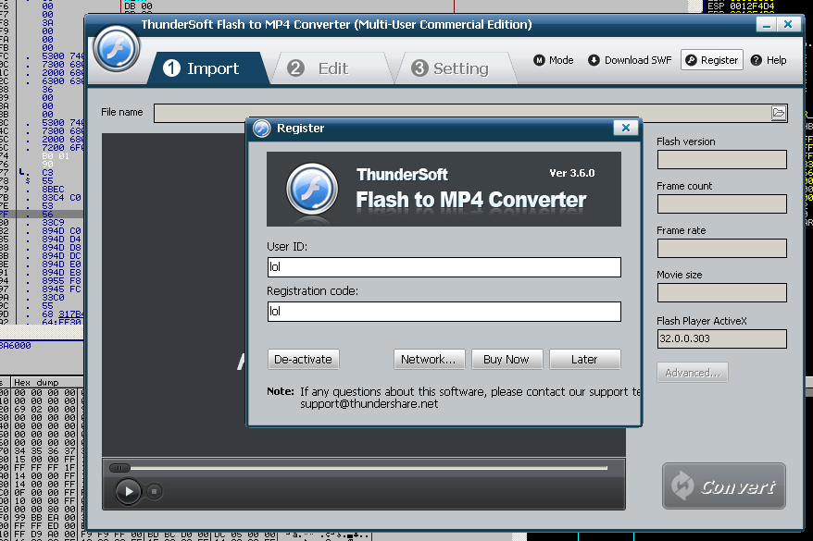Click the Advanced... button
The image size is (813, 541).
(693, 373)
